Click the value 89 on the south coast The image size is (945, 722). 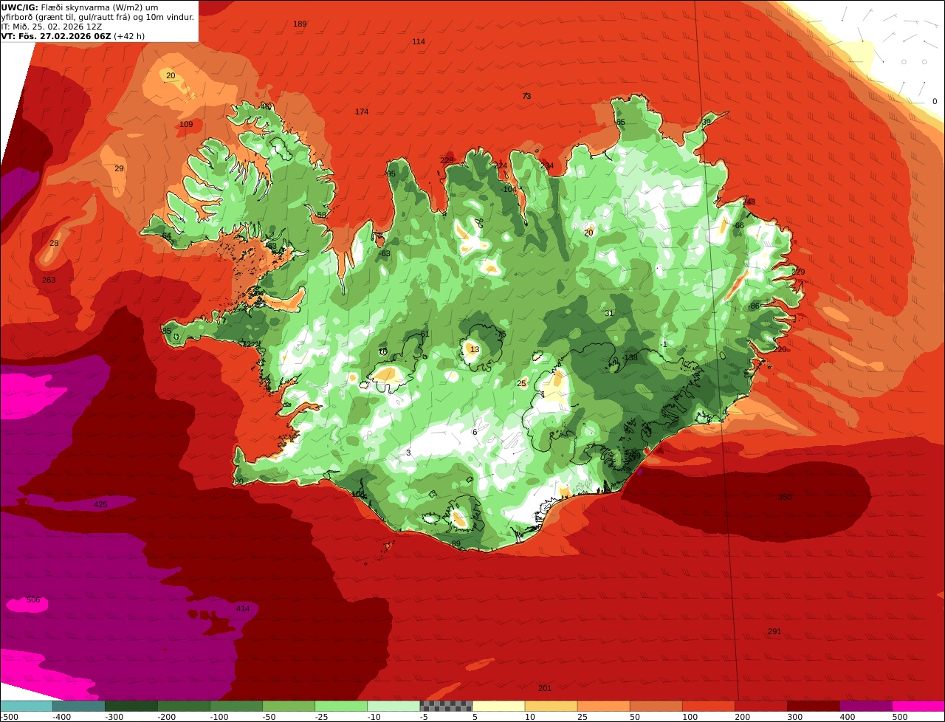point(456,544)
